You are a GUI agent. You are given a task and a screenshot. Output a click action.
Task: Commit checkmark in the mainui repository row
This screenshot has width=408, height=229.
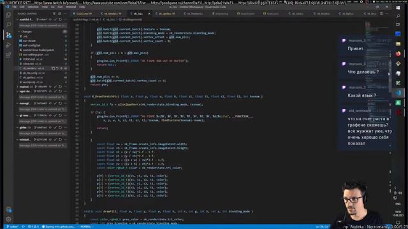coord(55,87)
